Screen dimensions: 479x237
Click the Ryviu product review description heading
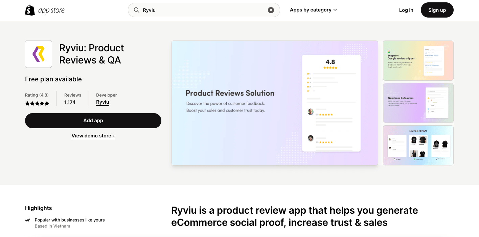coord(295,216)
